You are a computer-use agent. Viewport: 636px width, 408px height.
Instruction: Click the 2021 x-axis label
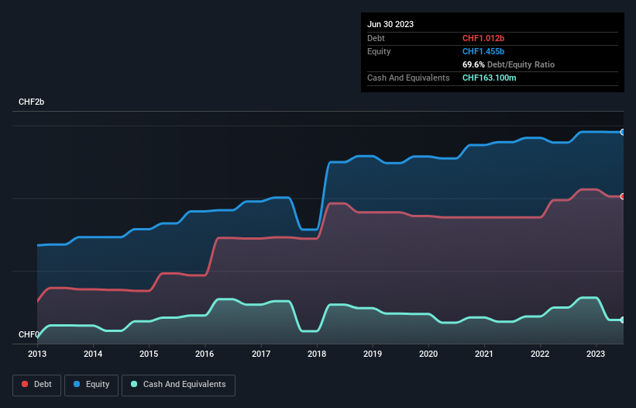pyautogui.click(x=484, y=354)
